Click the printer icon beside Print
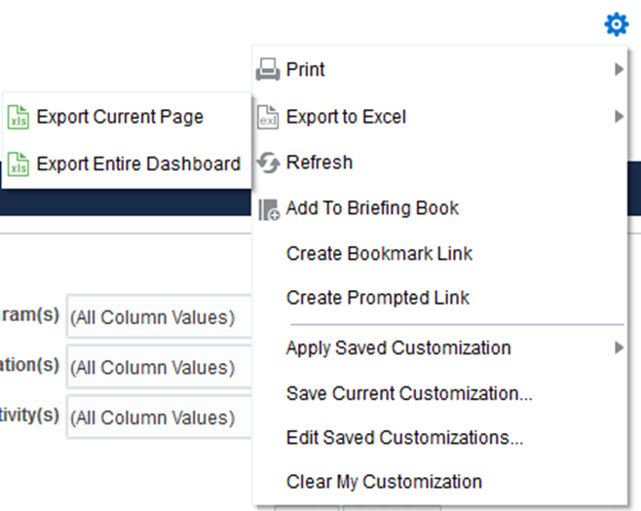 click(268, 70)
